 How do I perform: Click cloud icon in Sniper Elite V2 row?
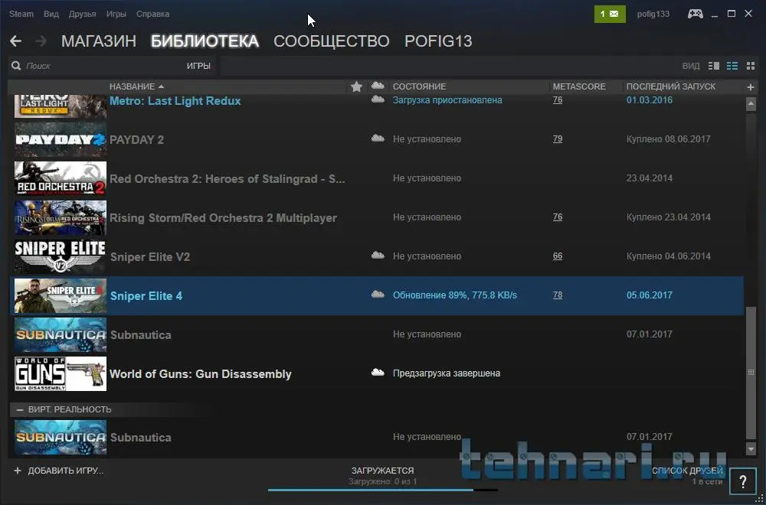tap(378, 256)
